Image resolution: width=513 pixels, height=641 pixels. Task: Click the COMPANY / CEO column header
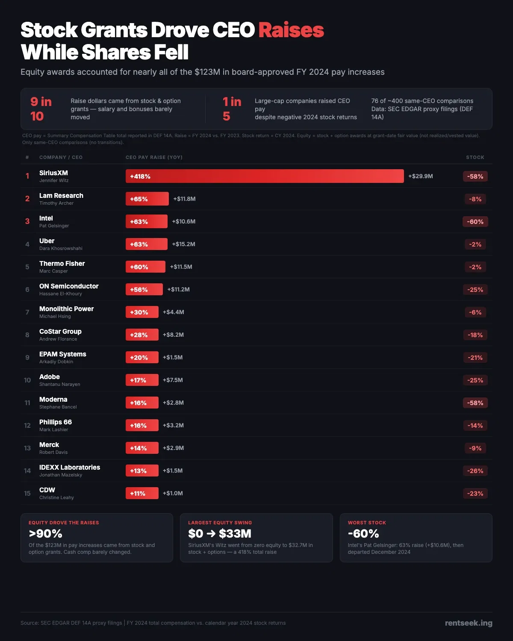point(61,157)
